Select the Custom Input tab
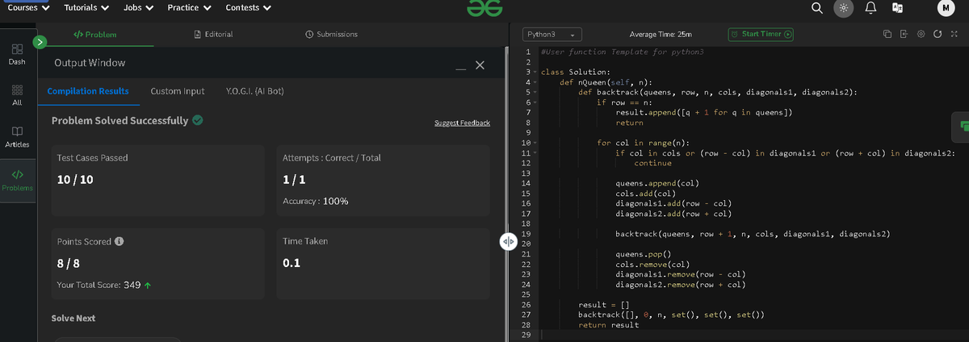969x342 pixels. point(178,91)
